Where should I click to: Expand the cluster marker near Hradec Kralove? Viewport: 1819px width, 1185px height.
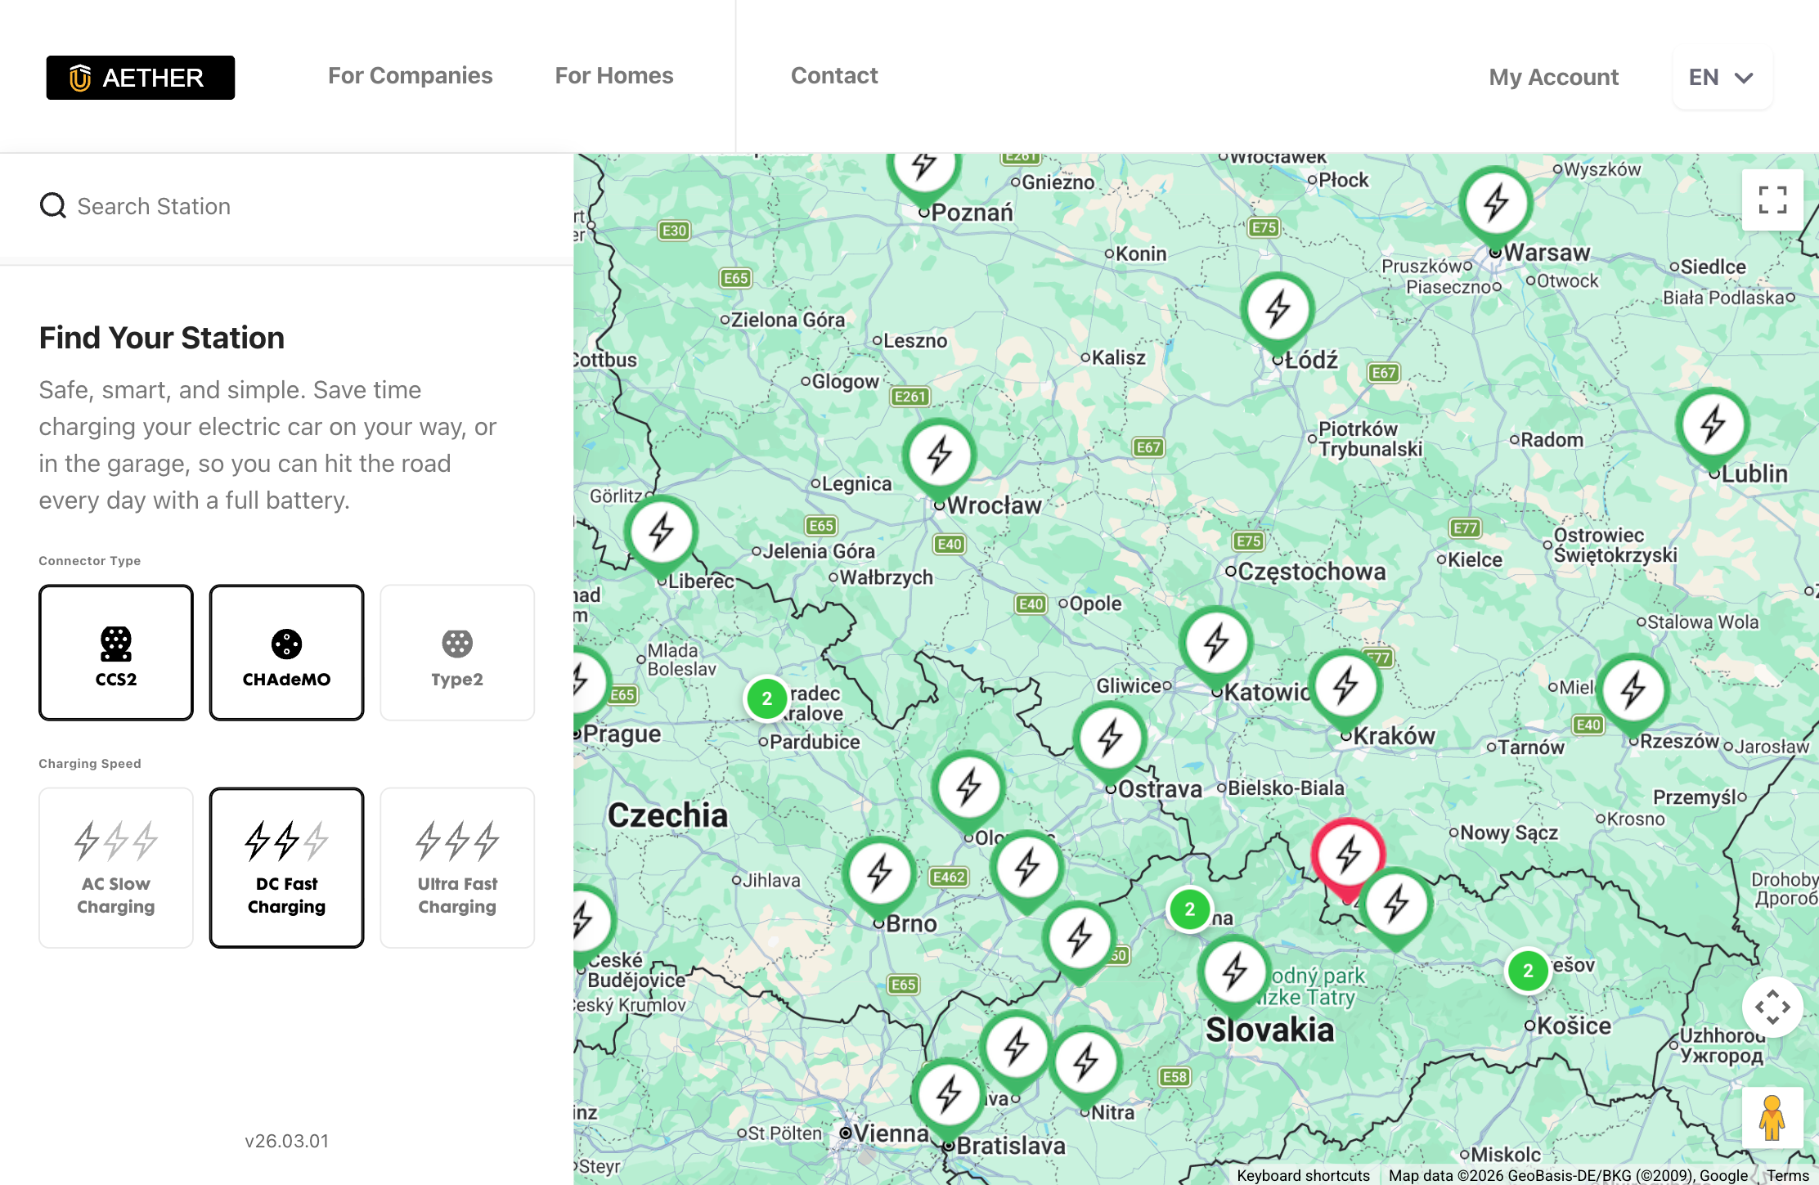tap(766, 699)
